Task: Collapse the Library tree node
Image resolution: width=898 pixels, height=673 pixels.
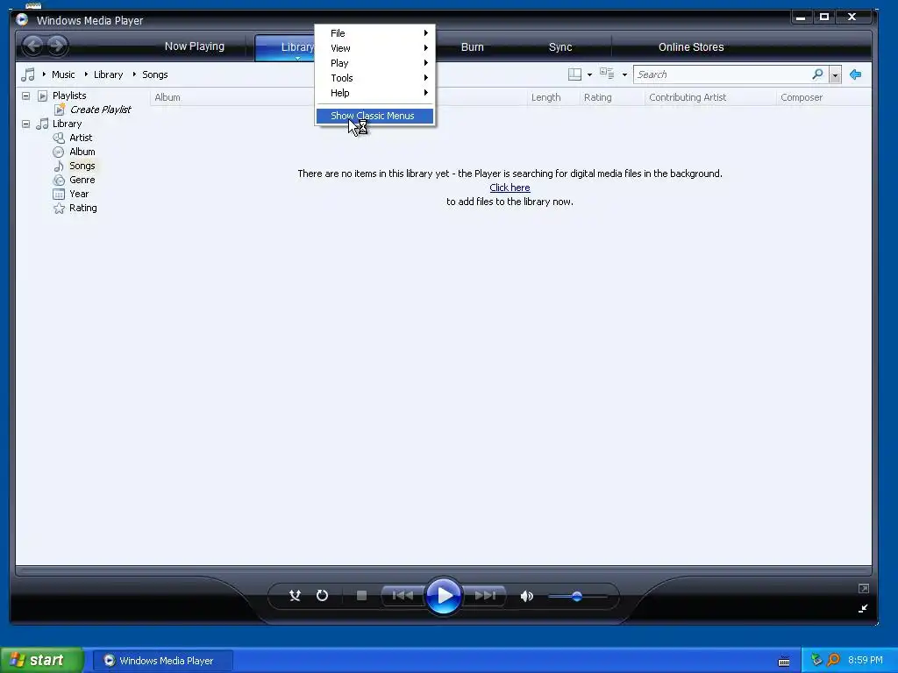Action: click(25, 124)
